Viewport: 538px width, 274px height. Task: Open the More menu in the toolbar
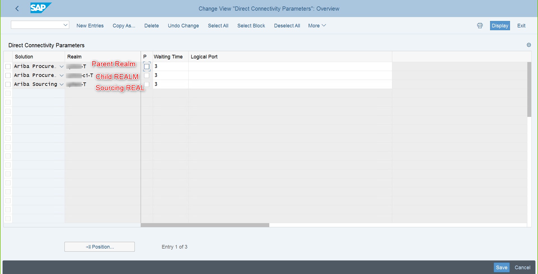317,25
